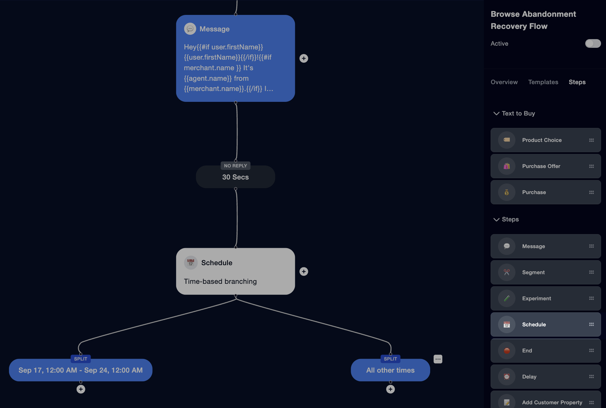Click the plus button beside Message node

coord(304,58)
